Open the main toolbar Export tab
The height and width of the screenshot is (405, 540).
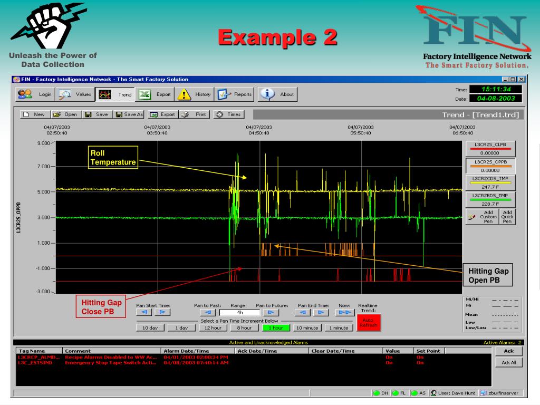pyautogui.click(x=155, y=94)
